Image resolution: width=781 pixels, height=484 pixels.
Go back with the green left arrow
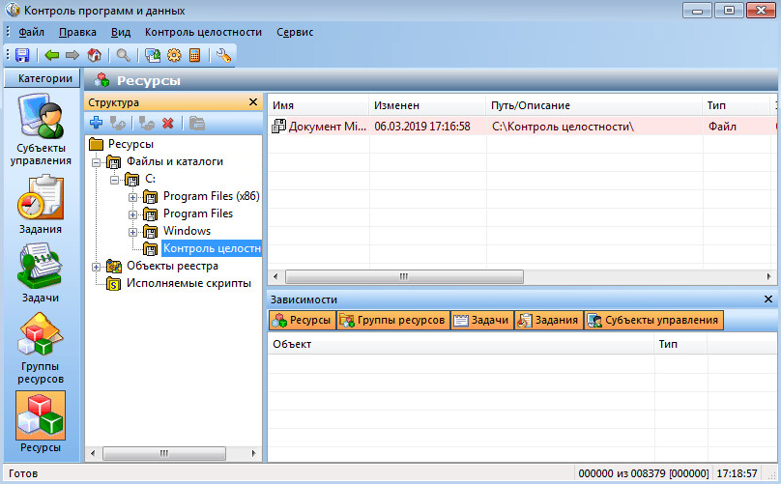point(52,55)
